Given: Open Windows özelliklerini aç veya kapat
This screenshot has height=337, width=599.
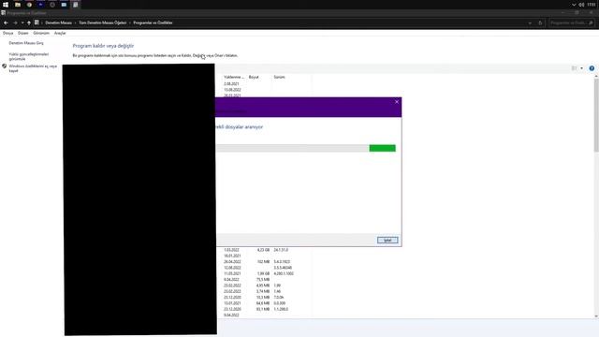Looking at the screenshot, I should pyautogui.click(x=33, y=68).
